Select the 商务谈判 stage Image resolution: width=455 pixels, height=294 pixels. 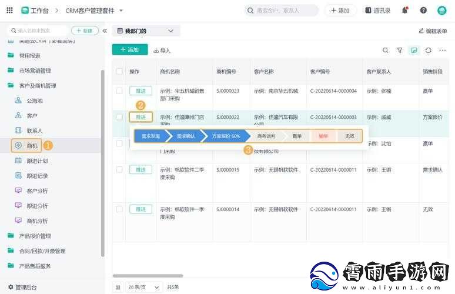coord(266,136)
